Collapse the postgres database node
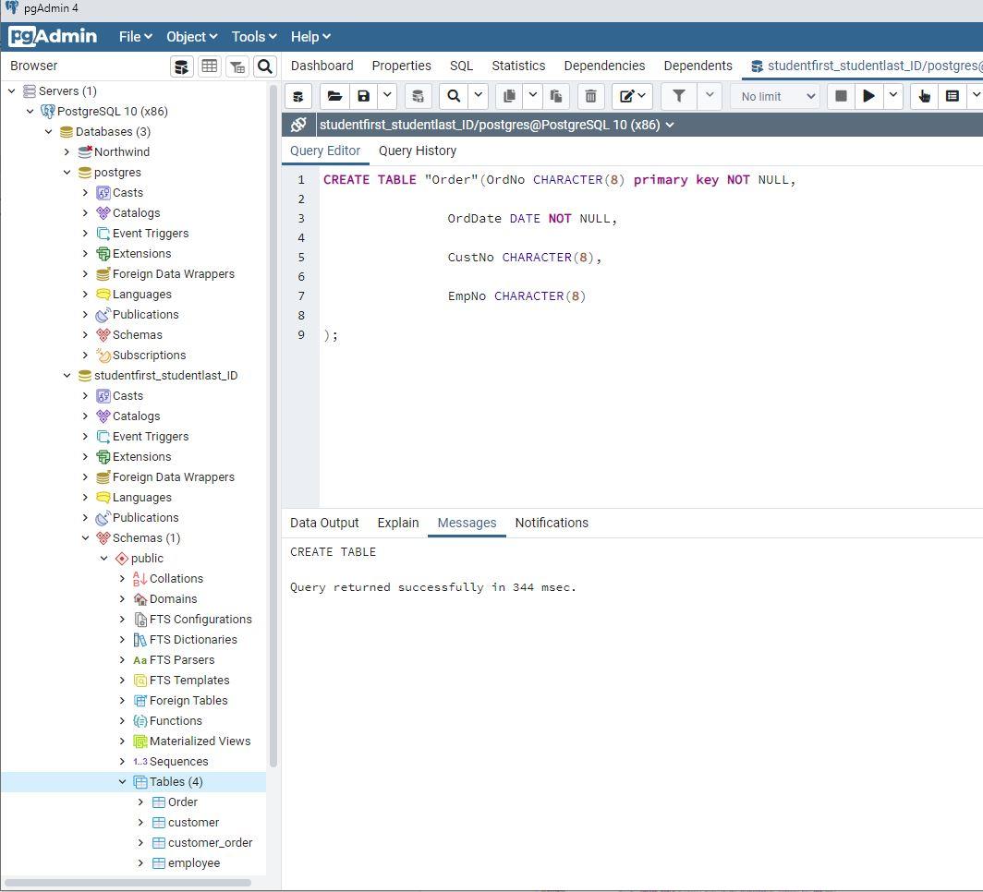The image size is (983, 892). (67, 172)
